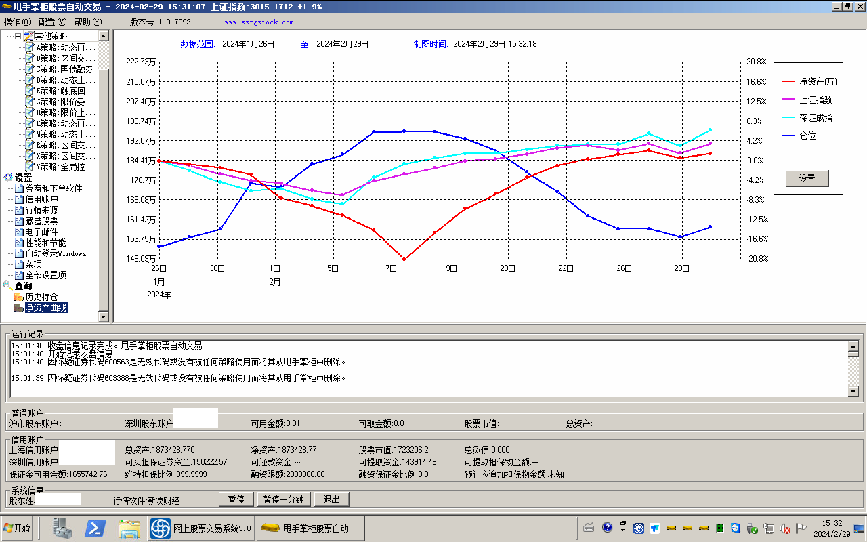The height and width of the screenshot is (542, 867).
Task: Open 历史持仓 under the 查询 section
Action: 41,297
